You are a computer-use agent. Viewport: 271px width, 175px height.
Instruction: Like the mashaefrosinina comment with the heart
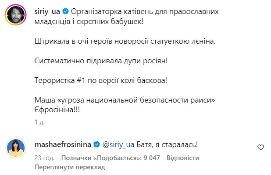[x=260, y=147]
